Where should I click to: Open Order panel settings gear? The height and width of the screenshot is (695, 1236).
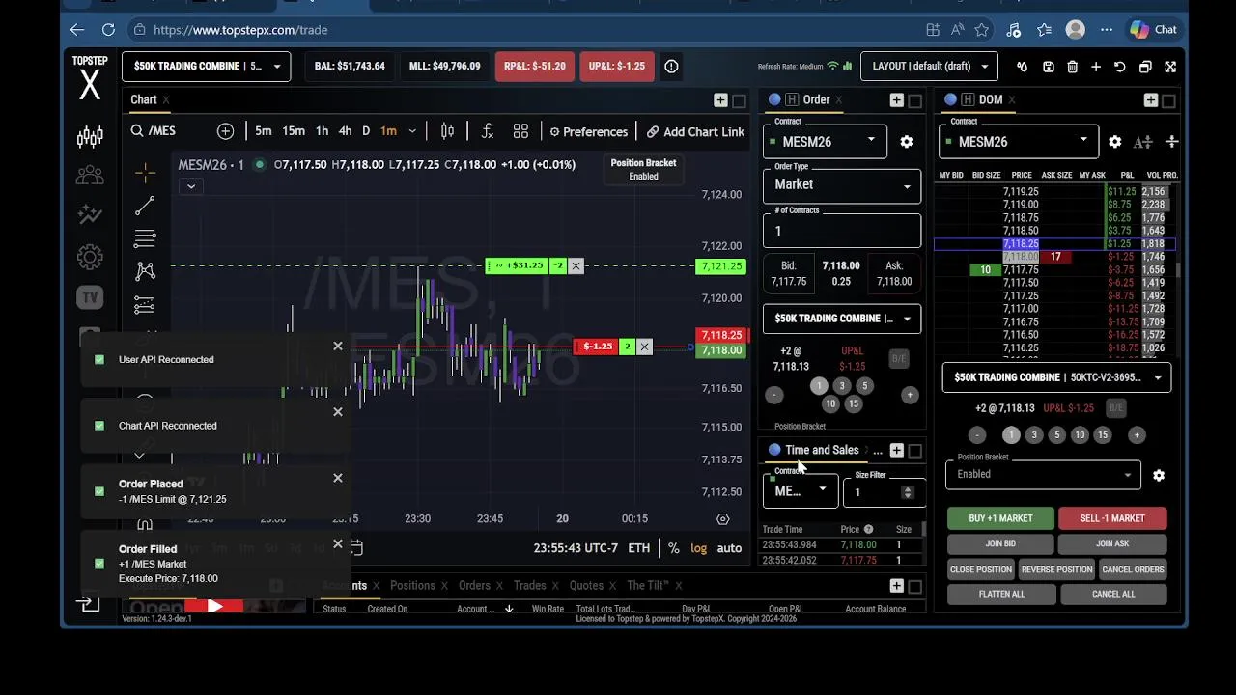(x=907, y=142)
